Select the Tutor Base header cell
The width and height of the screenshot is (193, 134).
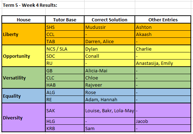65,20
